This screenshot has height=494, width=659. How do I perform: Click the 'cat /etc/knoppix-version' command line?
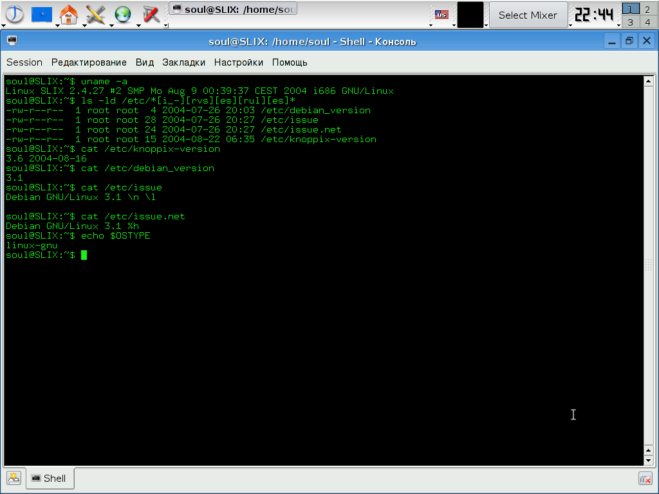coord(113,149)
